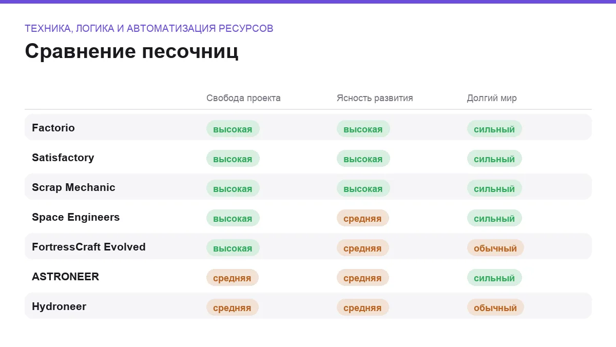The height and width of the screenshot is (347, 616).
Task: Click the "Свобода проекта" column header
Action: [x=243, y=98]
